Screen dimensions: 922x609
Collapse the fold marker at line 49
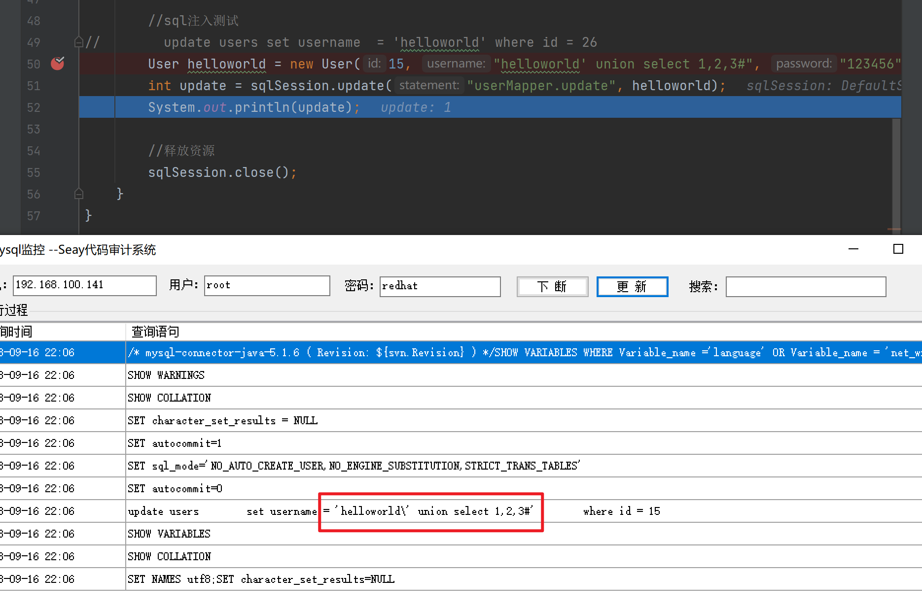point(78,42)
